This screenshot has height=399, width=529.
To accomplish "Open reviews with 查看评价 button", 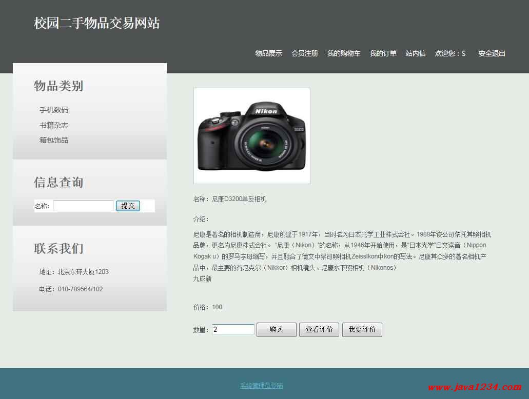I will coord(319,329).
